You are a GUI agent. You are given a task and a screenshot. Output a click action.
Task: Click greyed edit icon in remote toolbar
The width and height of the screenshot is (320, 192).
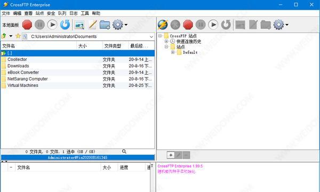click(253, 25)
